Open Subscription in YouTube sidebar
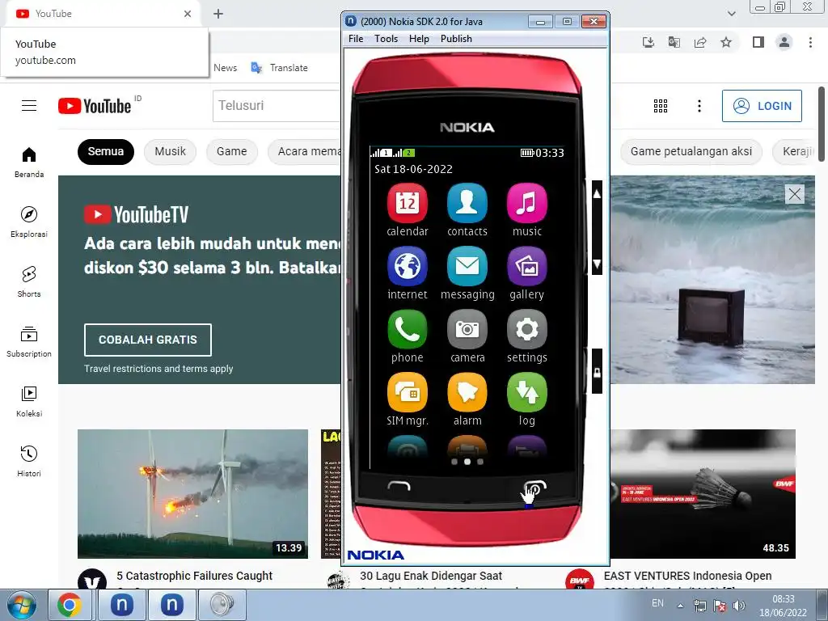The image size is (828, 621). (x=29, y=341)
